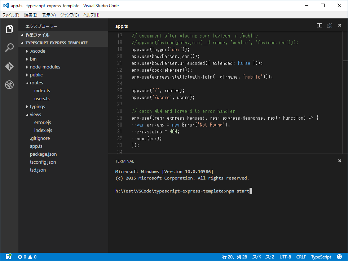The height and width of the screenshot is (261, 348).
Task: Open the ファイル(F) menu
Action: point(11,15)
